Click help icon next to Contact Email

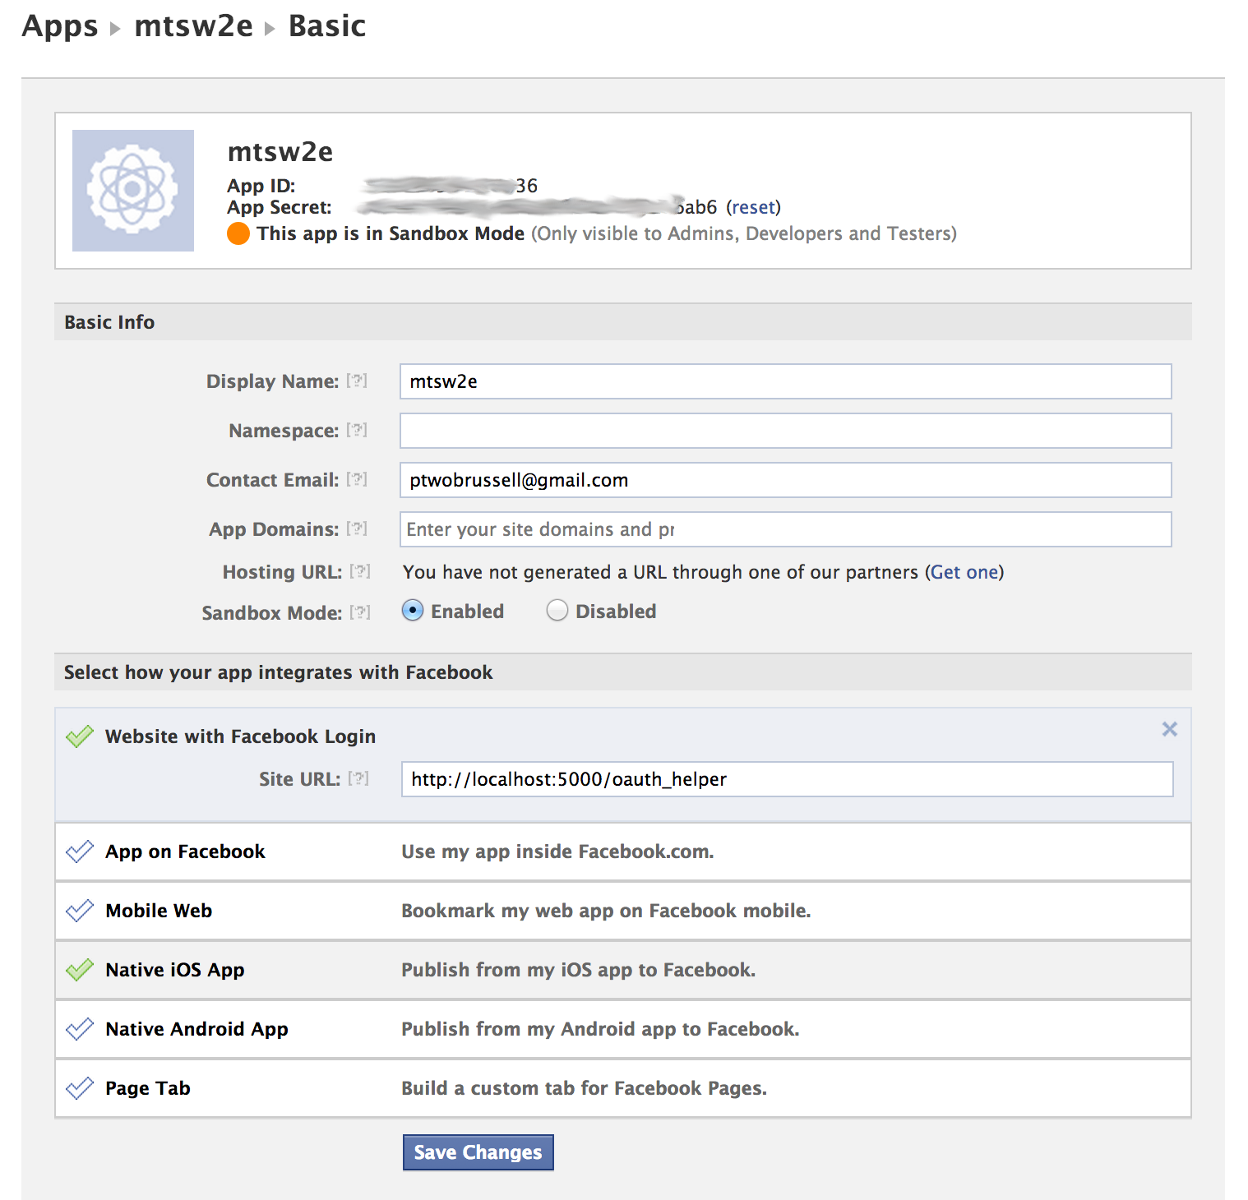pyautogui.click(x=357, y=479)
